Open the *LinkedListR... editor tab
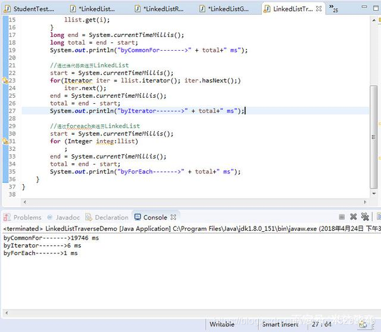 (x=159, y=9)
